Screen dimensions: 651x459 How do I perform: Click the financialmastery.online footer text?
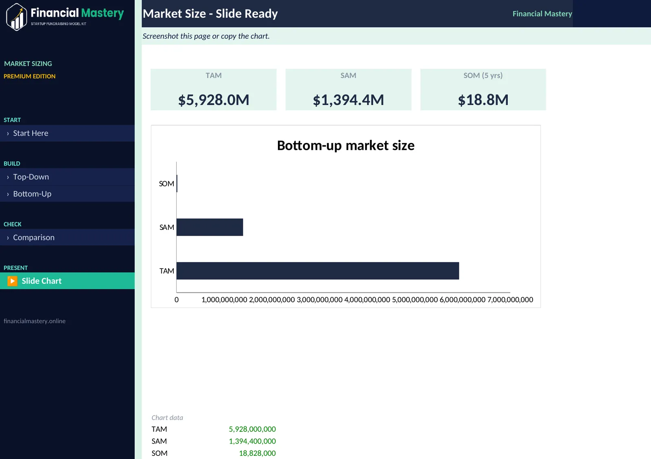click(35, 321)
